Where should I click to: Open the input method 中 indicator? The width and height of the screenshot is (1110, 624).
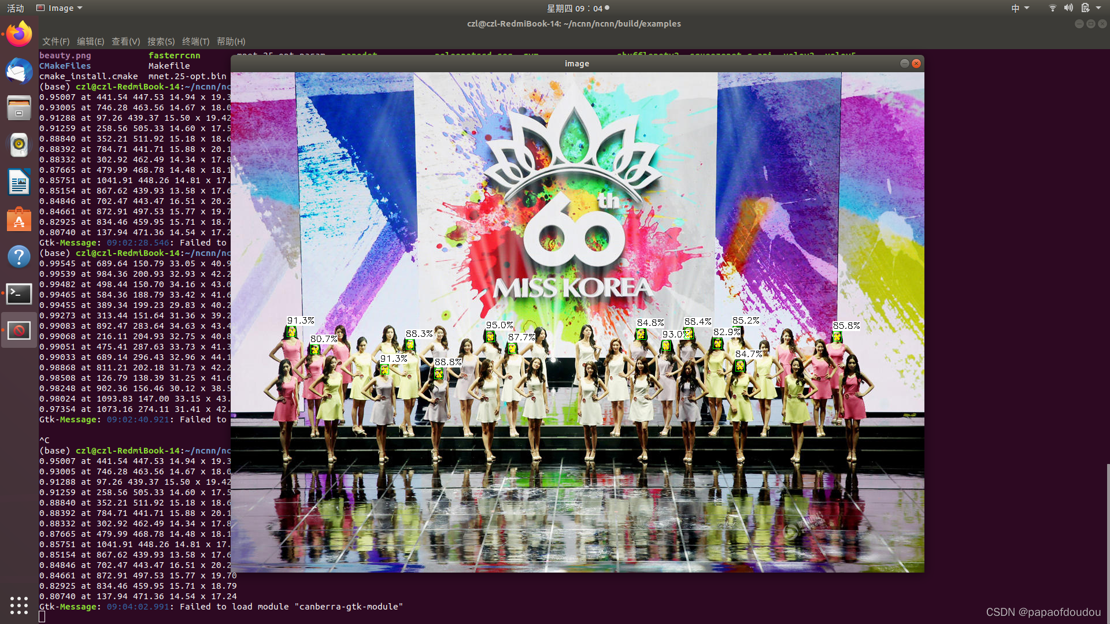click(x=1020, y=8)
